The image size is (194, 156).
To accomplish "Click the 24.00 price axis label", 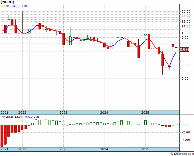I will [x=186, y=16].
